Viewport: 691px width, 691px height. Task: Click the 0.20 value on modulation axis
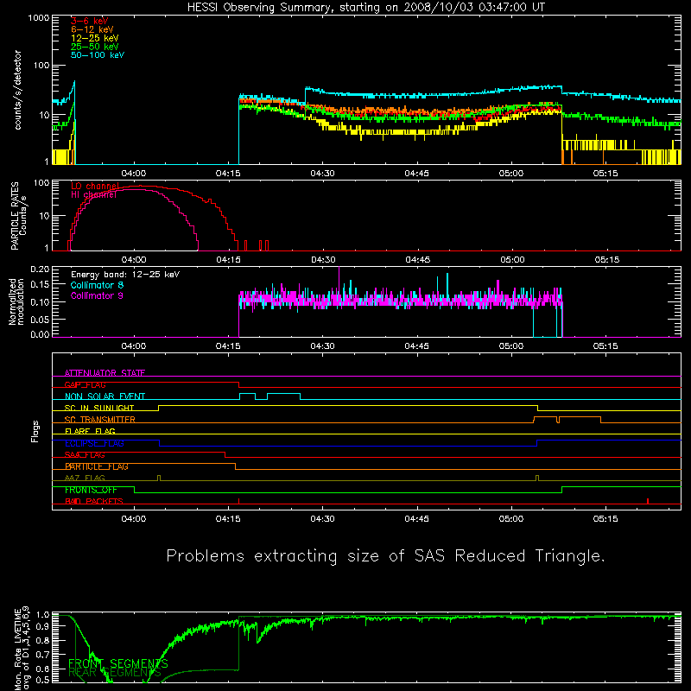pos(40,269)
